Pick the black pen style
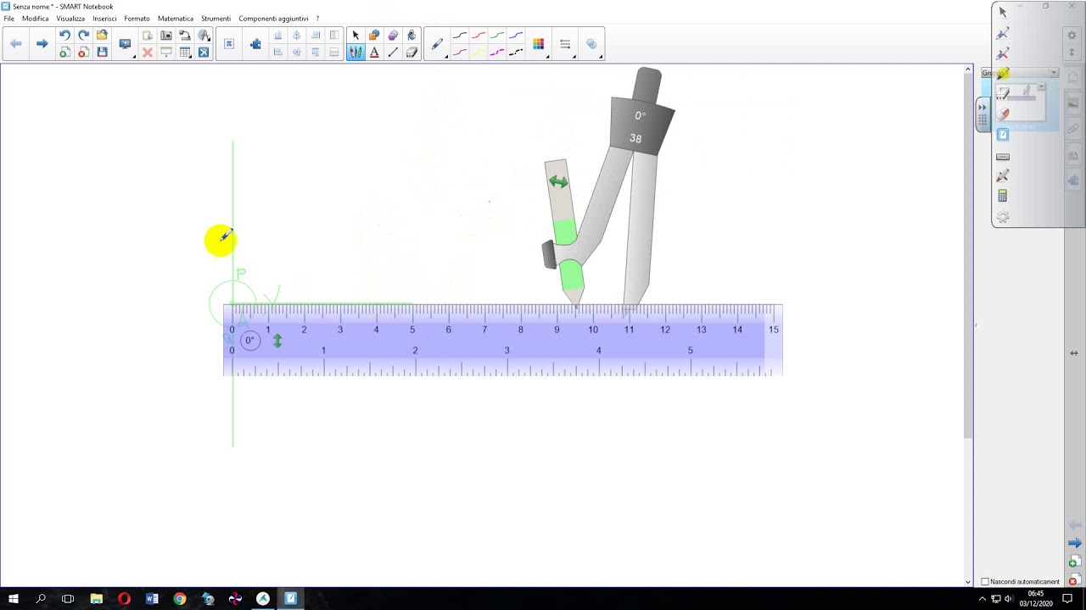 point(460,36)
